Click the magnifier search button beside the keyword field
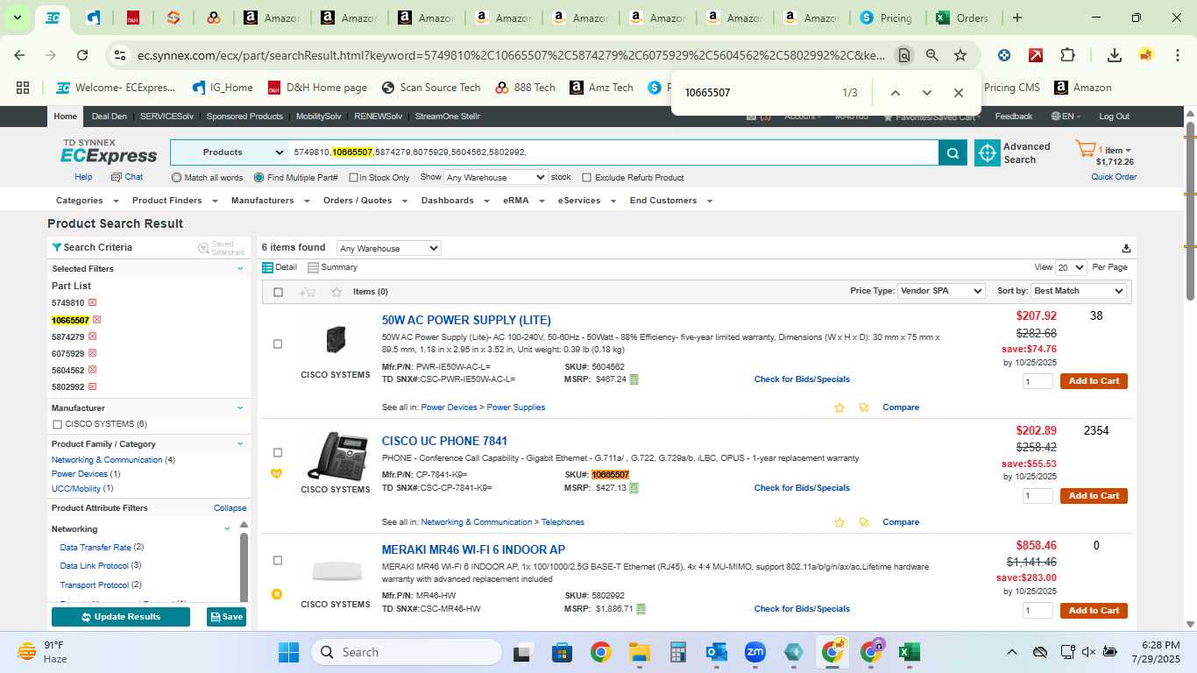This screenshot has width=1197, height=673. coord(953,152)
